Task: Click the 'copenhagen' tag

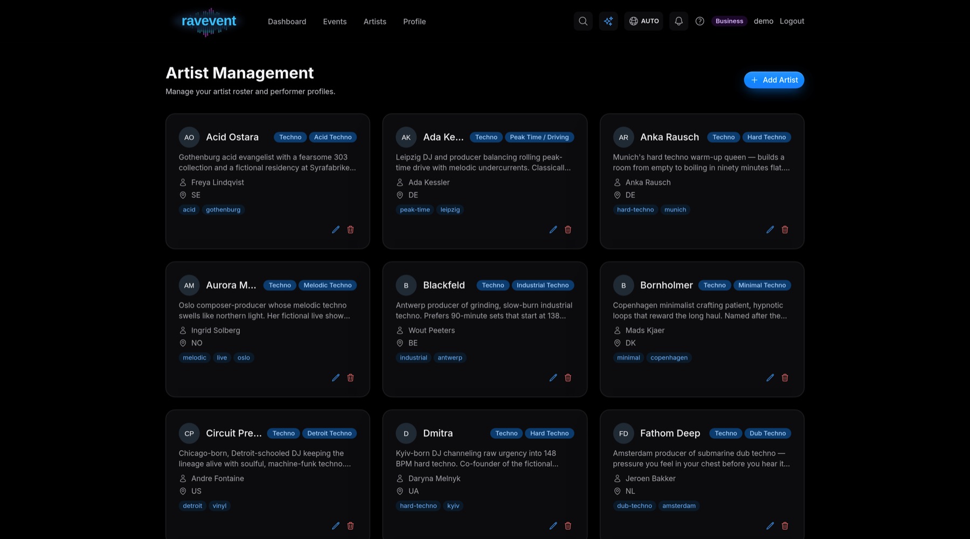Action: [x=669, y=358]
